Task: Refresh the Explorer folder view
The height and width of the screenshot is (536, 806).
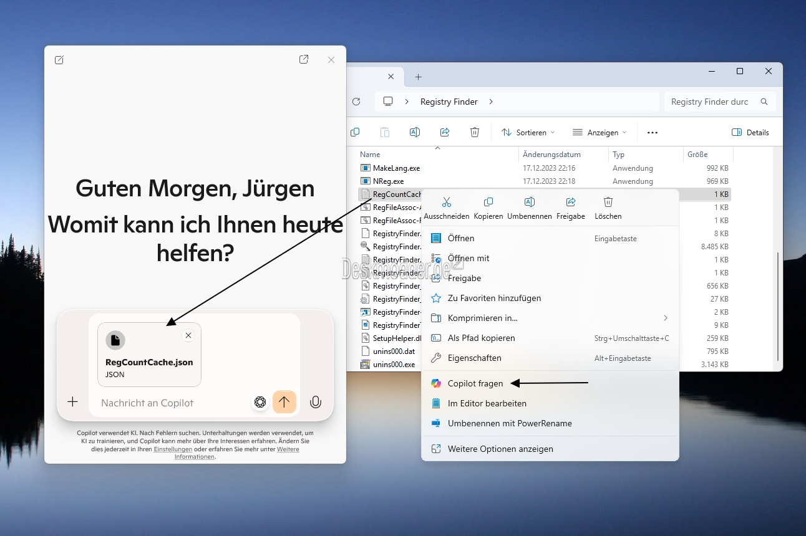Action: coord(356,102)
